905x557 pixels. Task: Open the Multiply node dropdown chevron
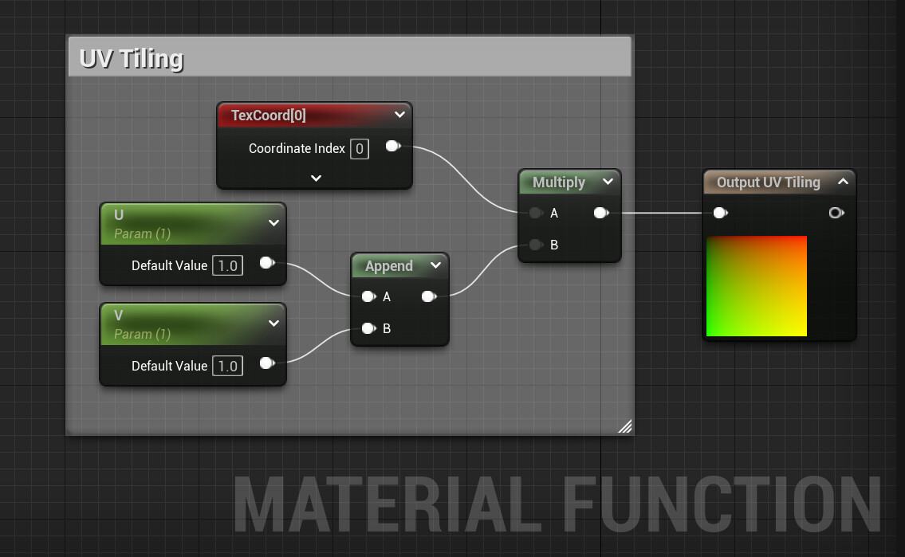(x=608, y=182)
